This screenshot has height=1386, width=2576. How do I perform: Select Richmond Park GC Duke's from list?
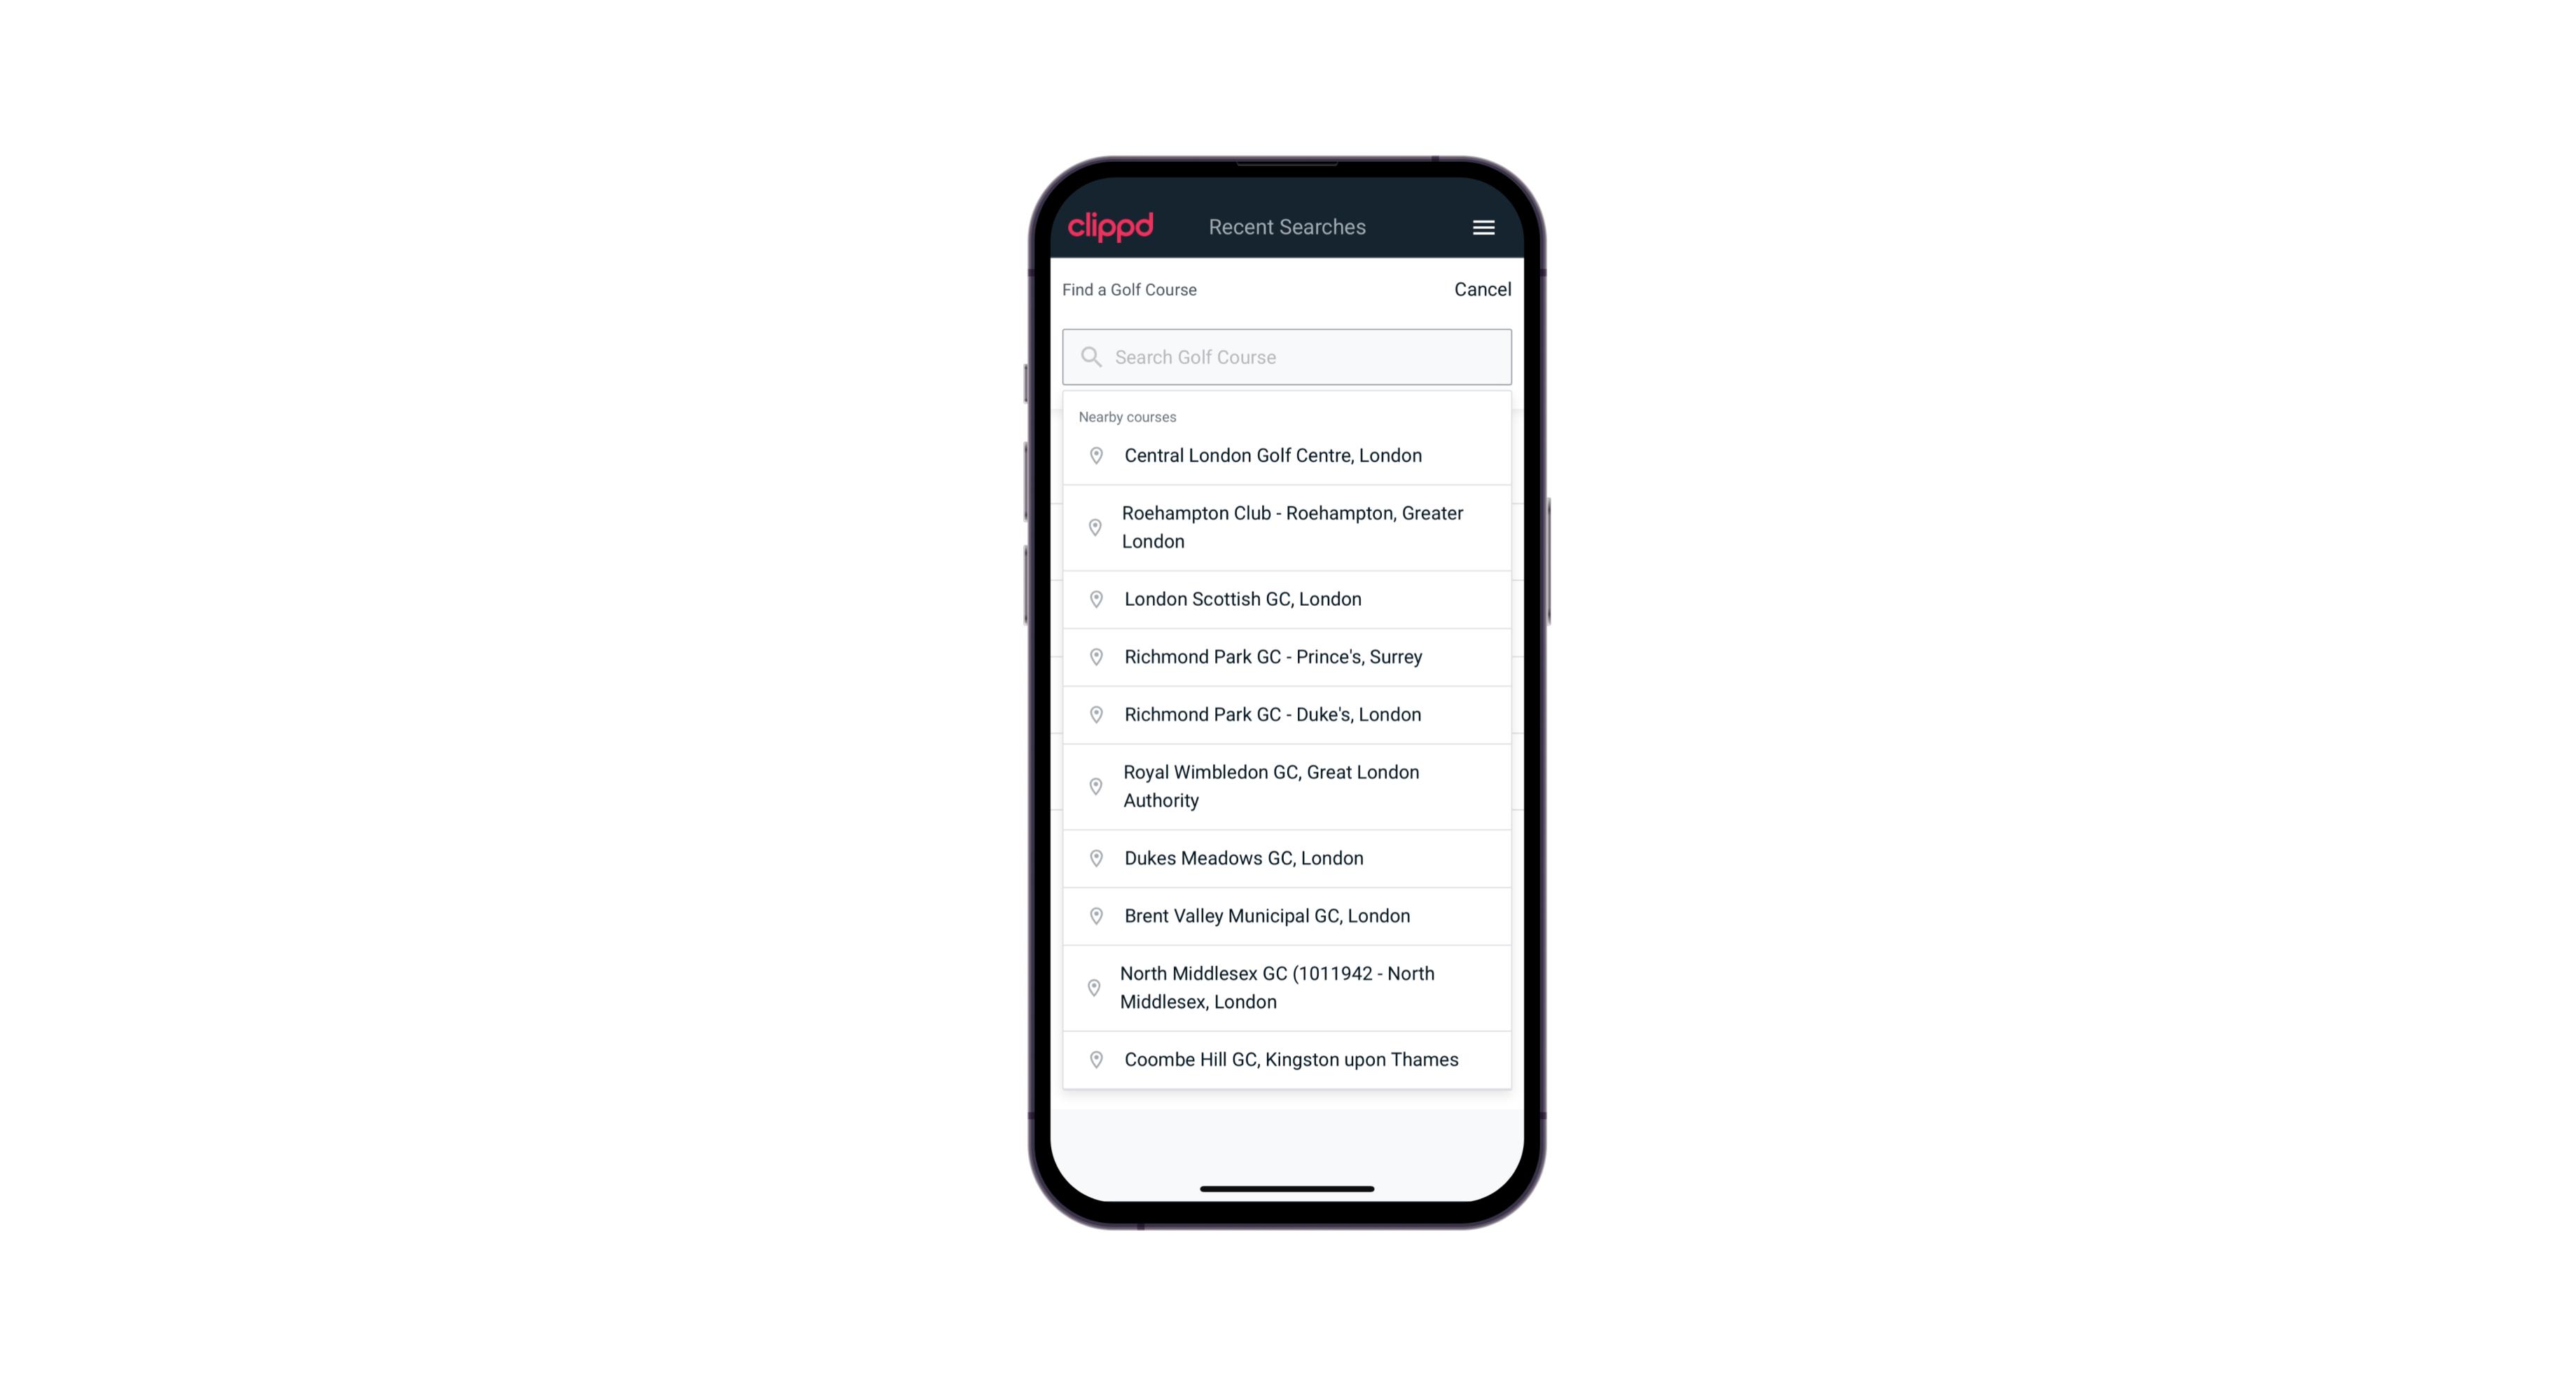tap(1288, 714)
